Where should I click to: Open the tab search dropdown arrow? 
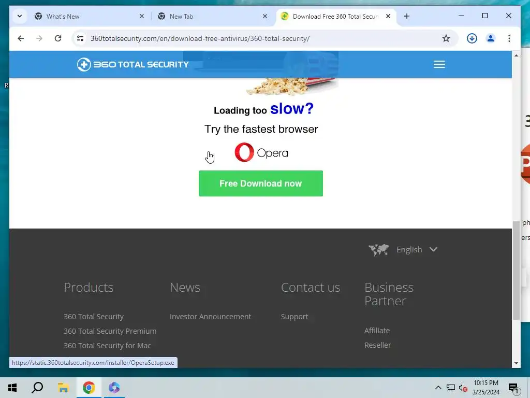[20, 16]
